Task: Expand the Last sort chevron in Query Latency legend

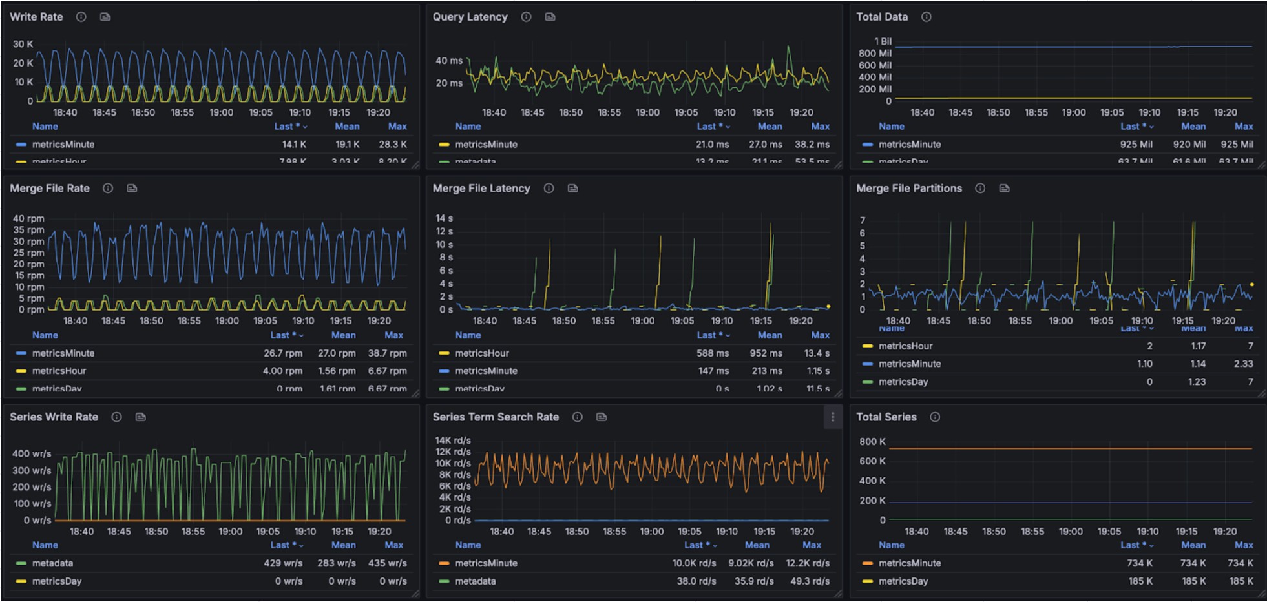Action: point(727,127)
